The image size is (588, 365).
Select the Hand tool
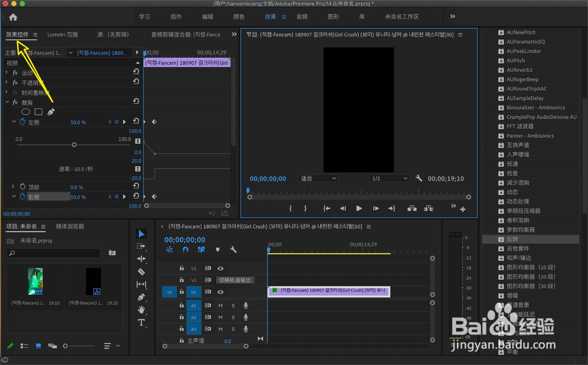click(x=141, y=310)
